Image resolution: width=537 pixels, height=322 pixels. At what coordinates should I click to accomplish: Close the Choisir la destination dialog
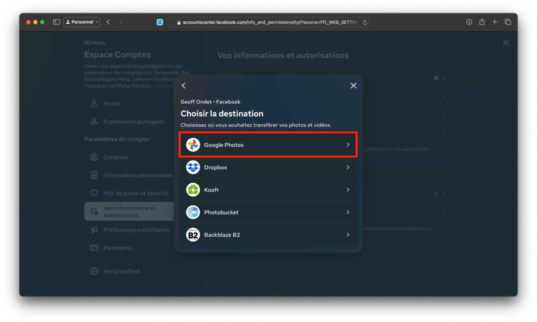[353, 86]
